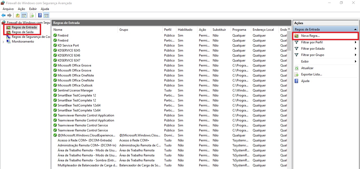This screenshot has height=169, width=360.
Task: Click the Exportar Lista icon in the Ações pane
Action: (x=296, y=74)
